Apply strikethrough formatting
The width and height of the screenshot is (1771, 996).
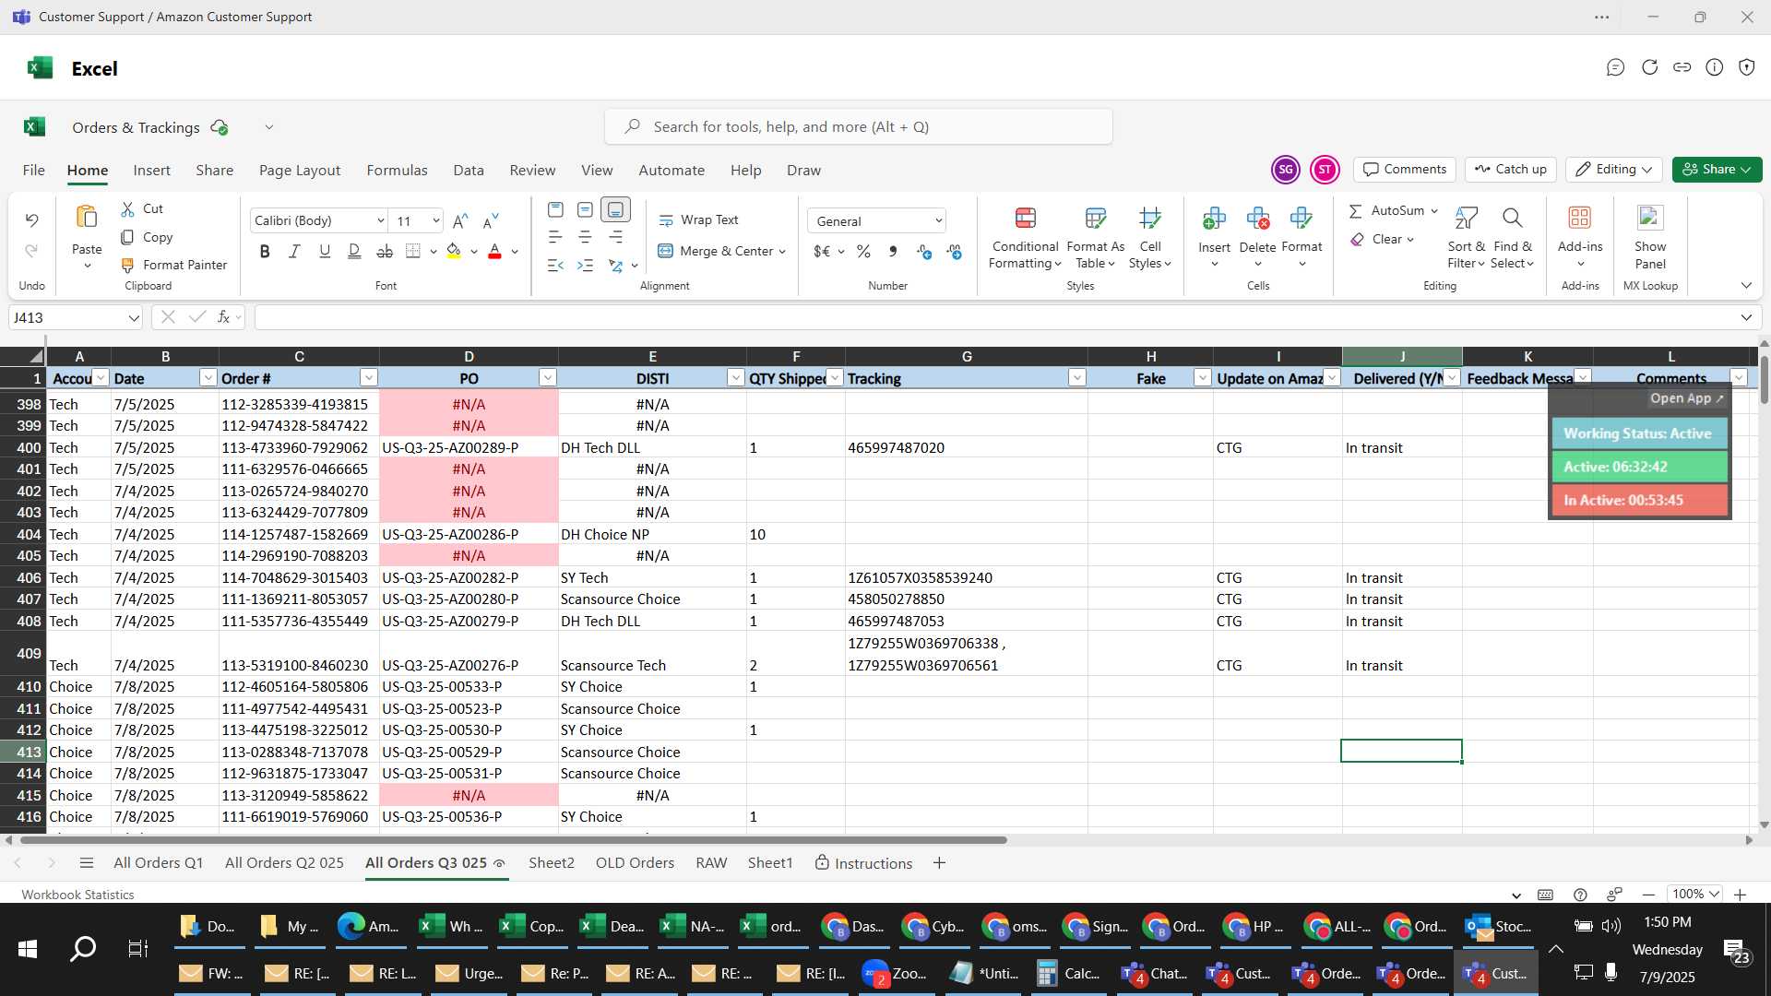(x=385, y=251)
